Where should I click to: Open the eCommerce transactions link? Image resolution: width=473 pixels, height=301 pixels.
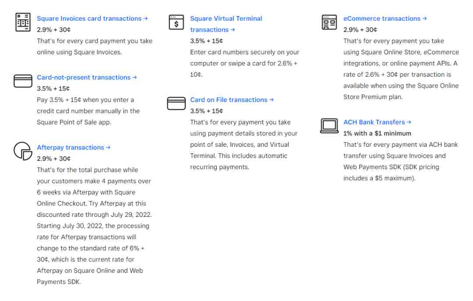[385, 18]
